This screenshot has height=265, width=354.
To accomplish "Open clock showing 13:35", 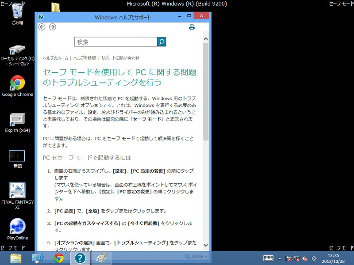I will tap(333, 258).
